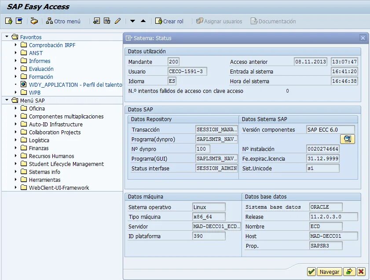The image size is (370, 280).
Task: Click the Transacción field SESSION_MANA
Action: [216, 129]
